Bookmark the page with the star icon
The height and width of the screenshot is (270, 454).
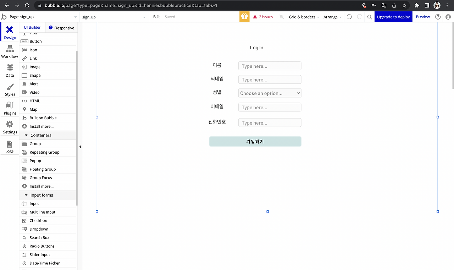tap(404, 5)
